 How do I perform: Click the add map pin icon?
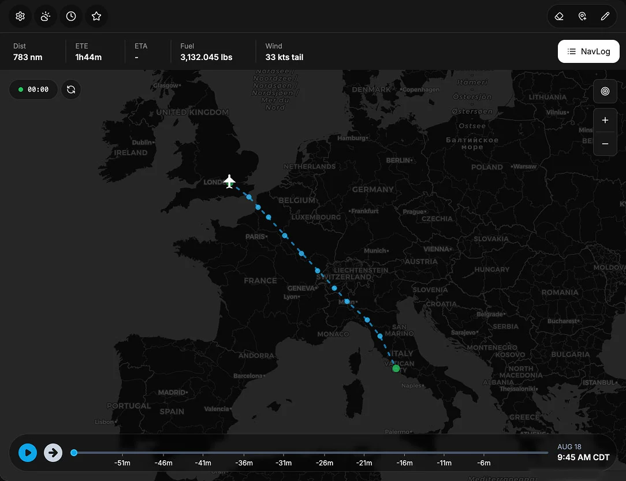click(582, 16)
